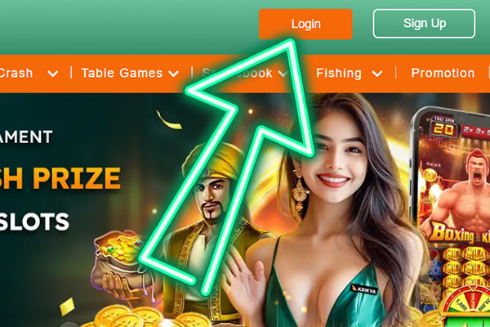
Task: Click the free spin 20 counter
Action: (x=443, y=128)
